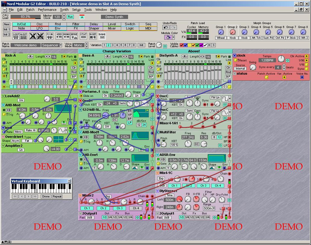Add a 2-OUT output module
311x245 pixels.
16,36
